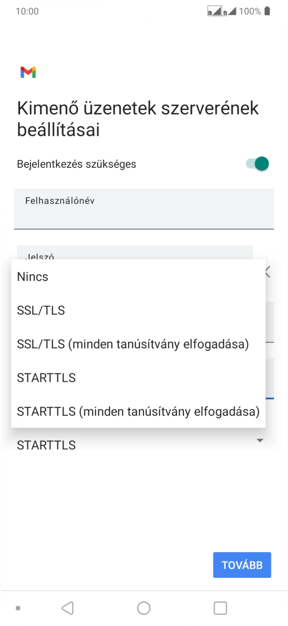The width and height of the screenshot is (288, 626).
Task: Toggle off Bejelentkezés szükséges switch
Action: pyautogui.click(x=257, y=164)
